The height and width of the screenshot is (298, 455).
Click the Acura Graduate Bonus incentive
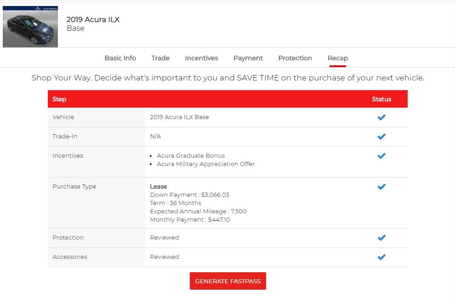(191, 156)
